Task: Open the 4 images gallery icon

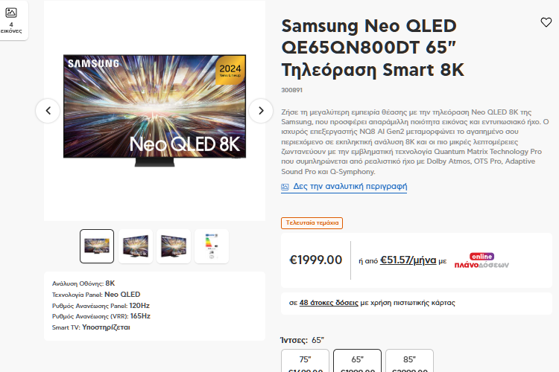Action: (11, 19)
